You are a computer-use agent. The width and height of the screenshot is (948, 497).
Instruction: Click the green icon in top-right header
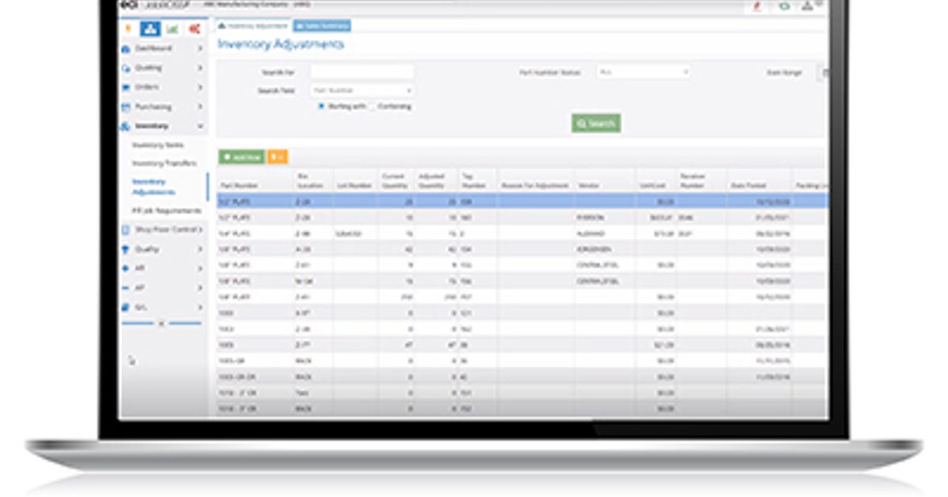point(784,6)
